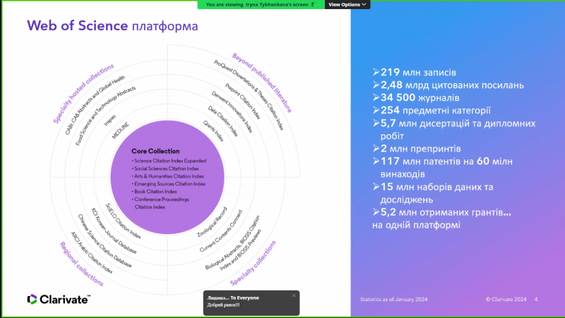Click the Web of Science платформа title

[x=112, y=25]
